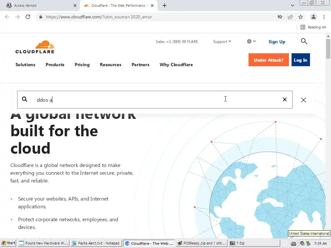Open the Why Cloudflare menu
This screenshot has height=248, width=331.
pos(176,65)
